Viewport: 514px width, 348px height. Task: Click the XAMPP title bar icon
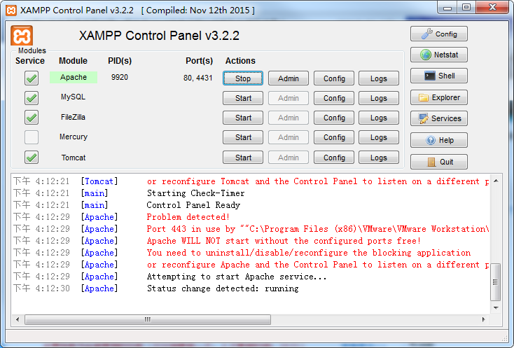pyautogui.click(x=11, y=11)
